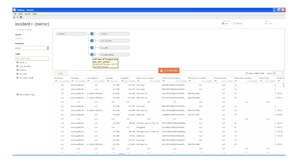Open the Data menu
Image resolution: width=292 pixels, height=162 pixels.
(x=20, y=14)
